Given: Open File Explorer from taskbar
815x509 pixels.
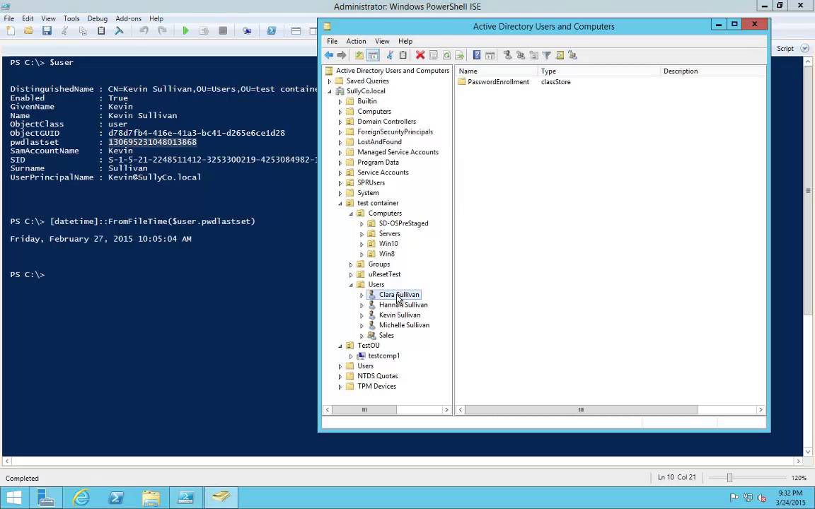Looking at the screenshot, I should [151, 498].
